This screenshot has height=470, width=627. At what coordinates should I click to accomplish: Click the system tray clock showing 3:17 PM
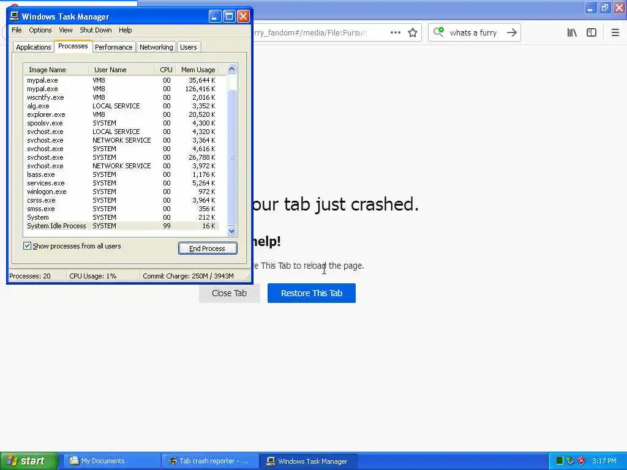click(604, 461)
